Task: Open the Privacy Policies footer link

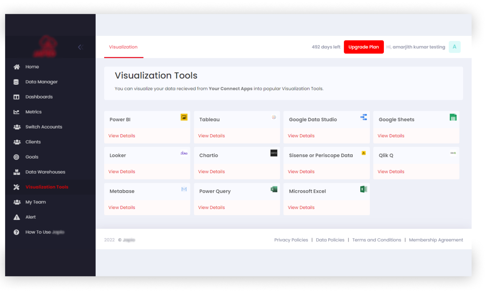Action: pos(291,240)
